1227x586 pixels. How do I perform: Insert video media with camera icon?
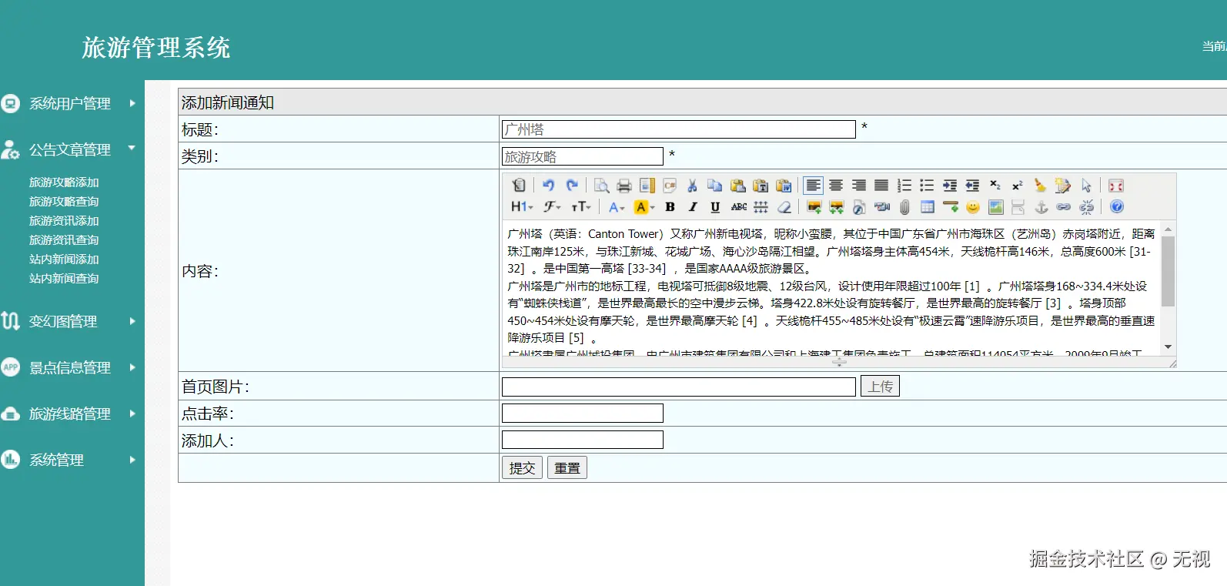882,206
